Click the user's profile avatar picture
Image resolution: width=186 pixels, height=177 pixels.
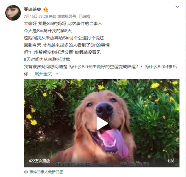tap(13, 13)
